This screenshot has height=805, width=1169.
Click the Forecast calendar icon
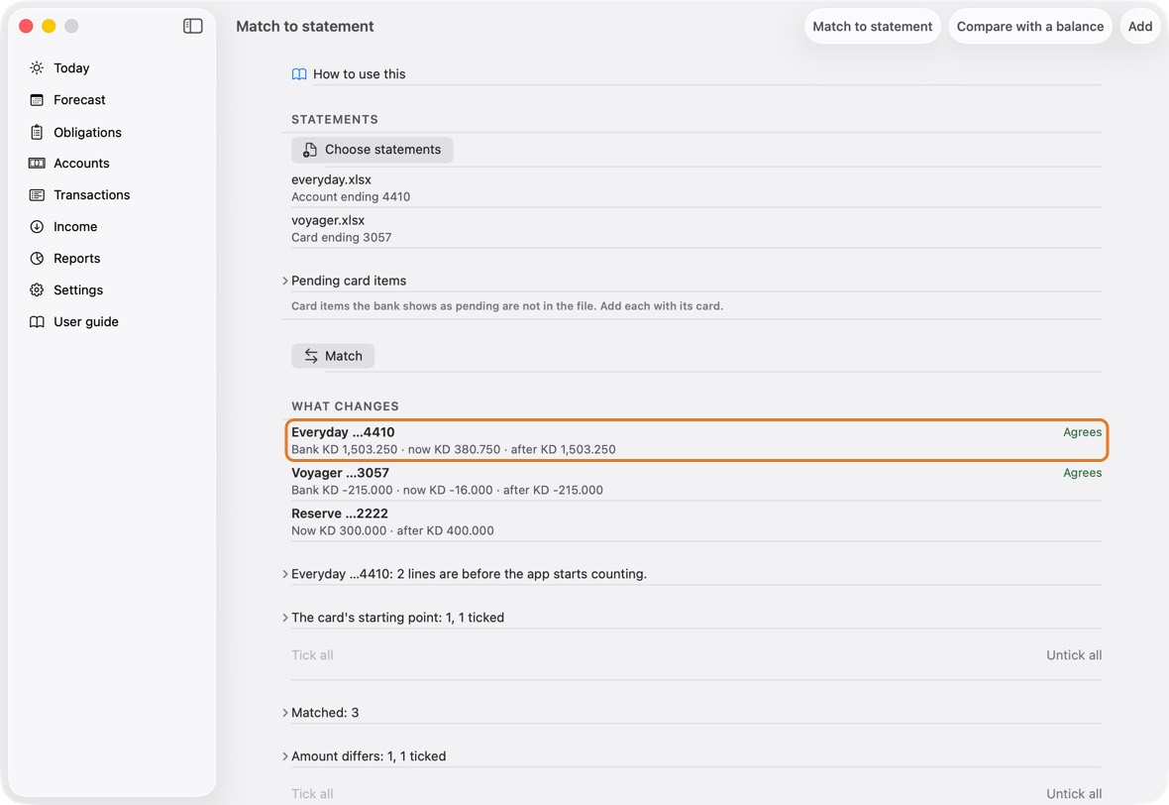tap(37, 100)
